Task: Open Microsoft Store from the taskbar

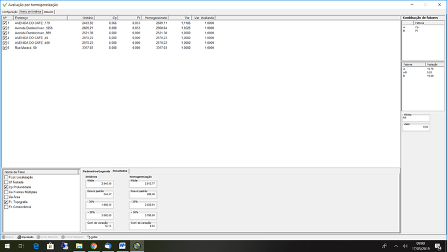Action: [x=50, y=246]
